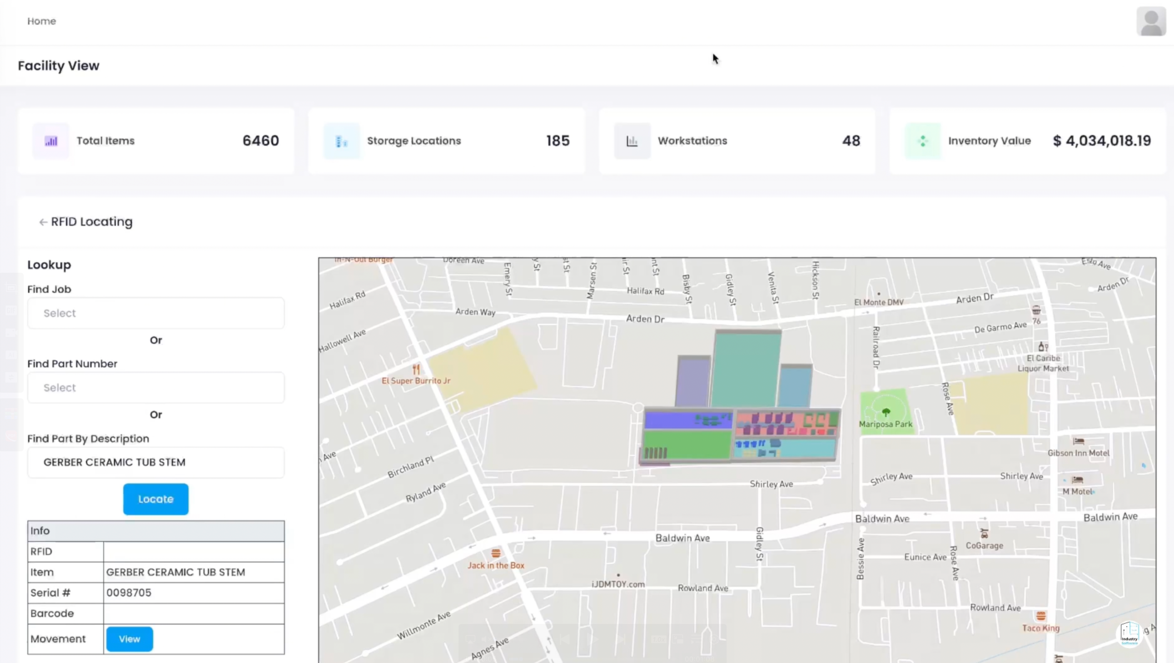The image size is (1174, 663).
Task: Click the Movement View button
Action: point(129,639)
